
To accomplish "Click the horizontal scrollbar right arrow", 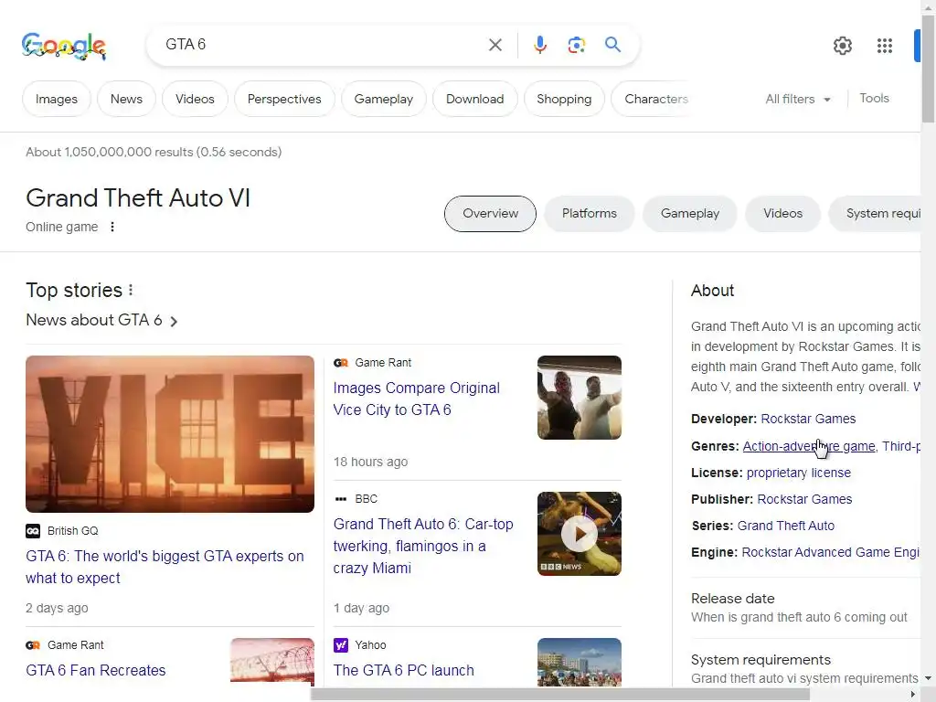I will (913, 695).
